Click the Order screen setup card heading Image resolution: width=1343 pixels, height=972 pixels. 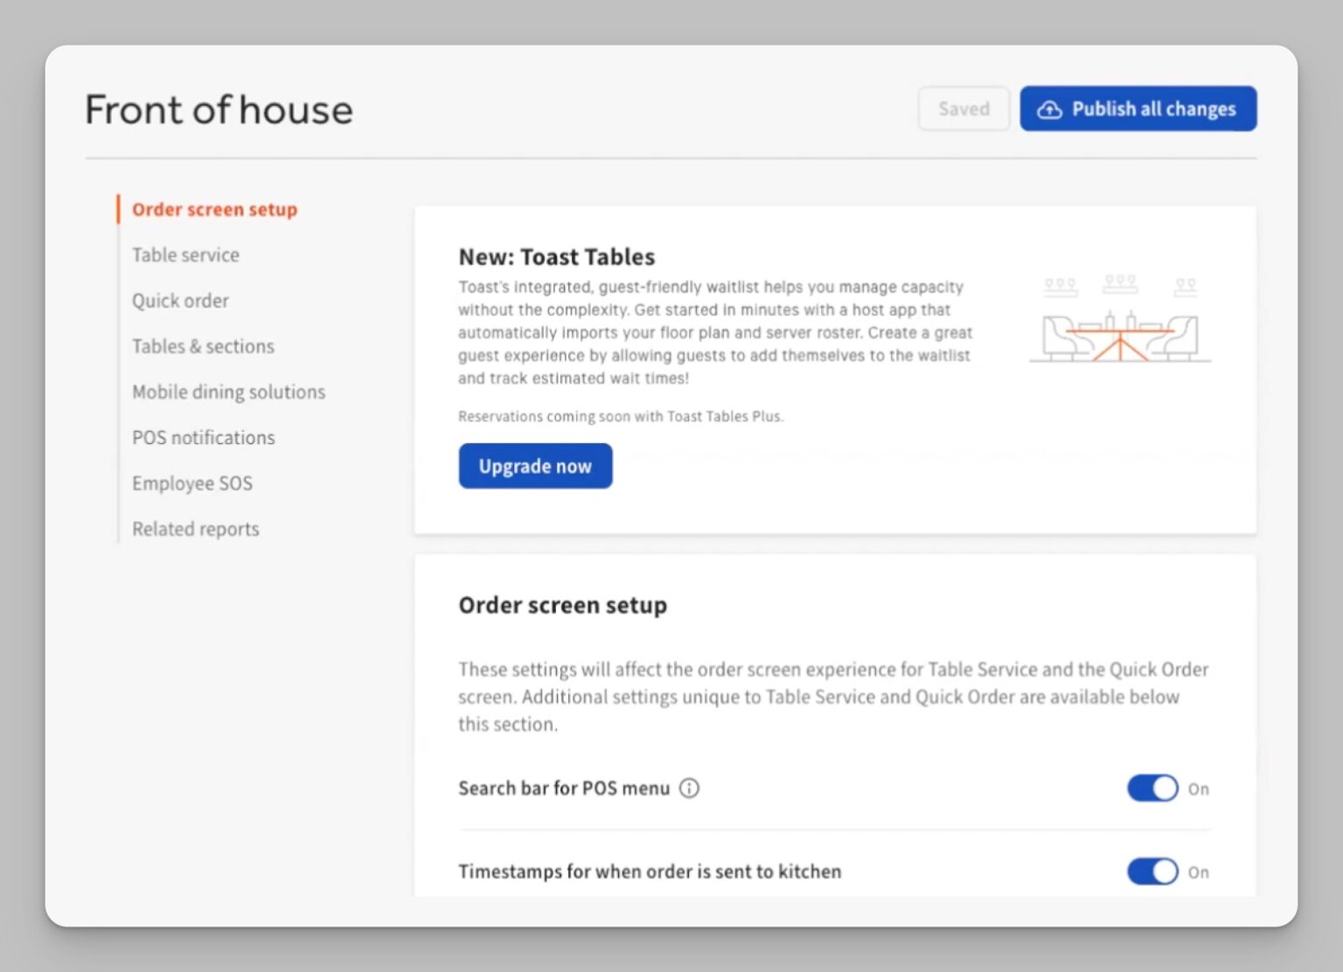coord(562,605)
